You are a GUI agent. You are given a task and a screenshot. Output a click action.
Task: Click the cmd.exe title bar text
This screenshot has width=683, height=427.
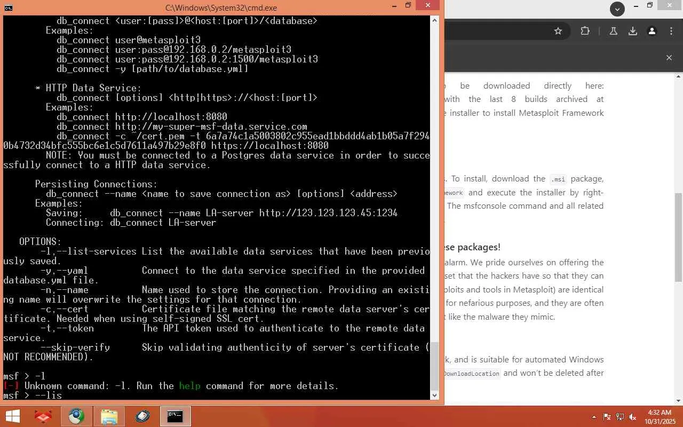pyautogui.click(x=221, y=8)
